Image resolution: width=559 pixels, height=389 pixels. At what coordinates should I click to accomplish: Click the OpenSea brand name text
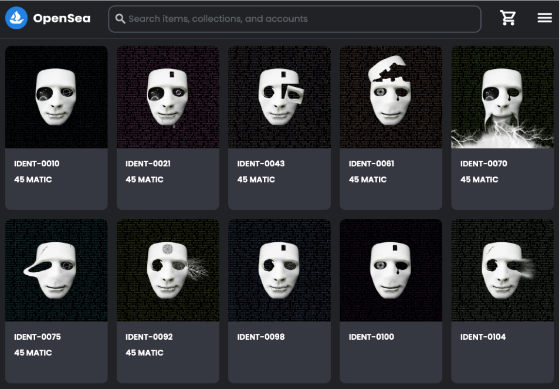[x=62, y=18]
